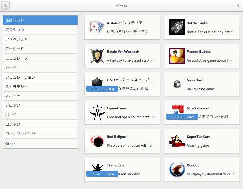Screen dimensions: 243x189
Task: Click 'A racing game' description
Action: pyautogui.click(x=198, y=146)
